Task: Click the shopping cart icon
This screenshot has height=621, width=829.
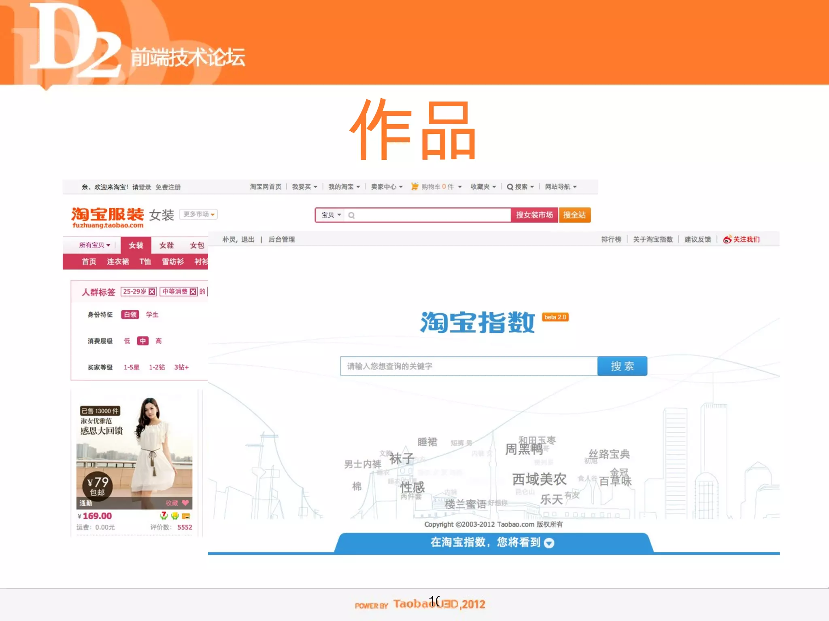Action: (414, 186)
